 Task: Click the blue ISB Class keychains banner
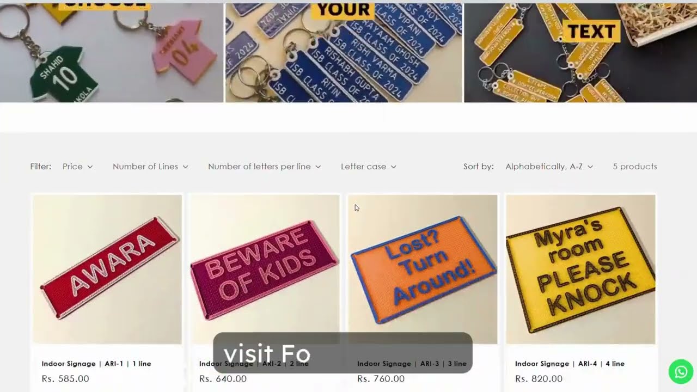click(344, 53)
